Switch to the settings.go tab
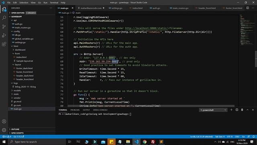 [117, 8]
